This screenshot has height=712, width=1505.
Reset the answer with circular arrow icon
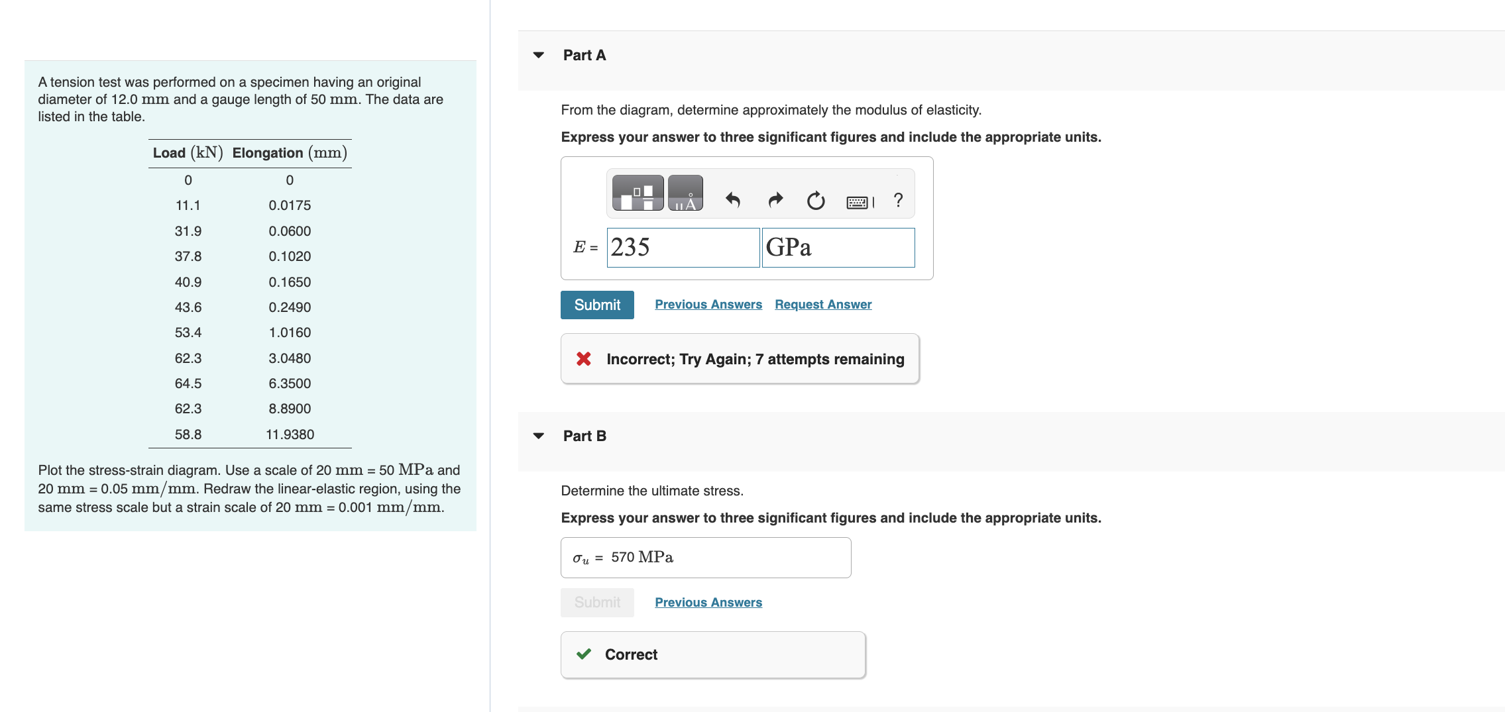[x=816, y=200]
